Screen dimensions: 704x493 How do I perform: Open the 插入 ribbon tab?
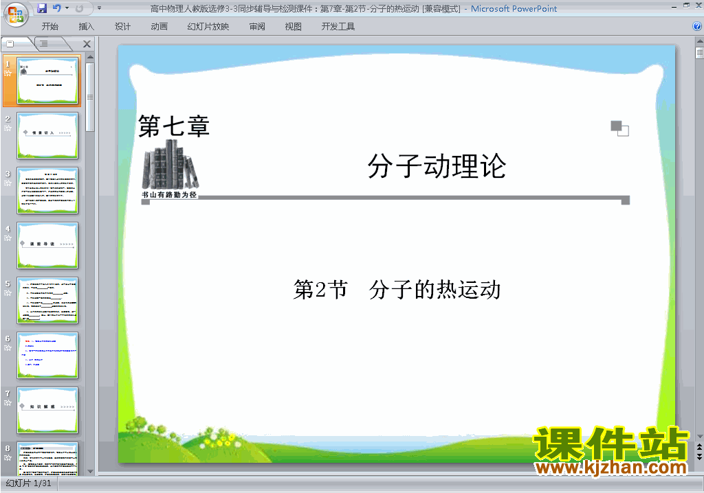86,27
